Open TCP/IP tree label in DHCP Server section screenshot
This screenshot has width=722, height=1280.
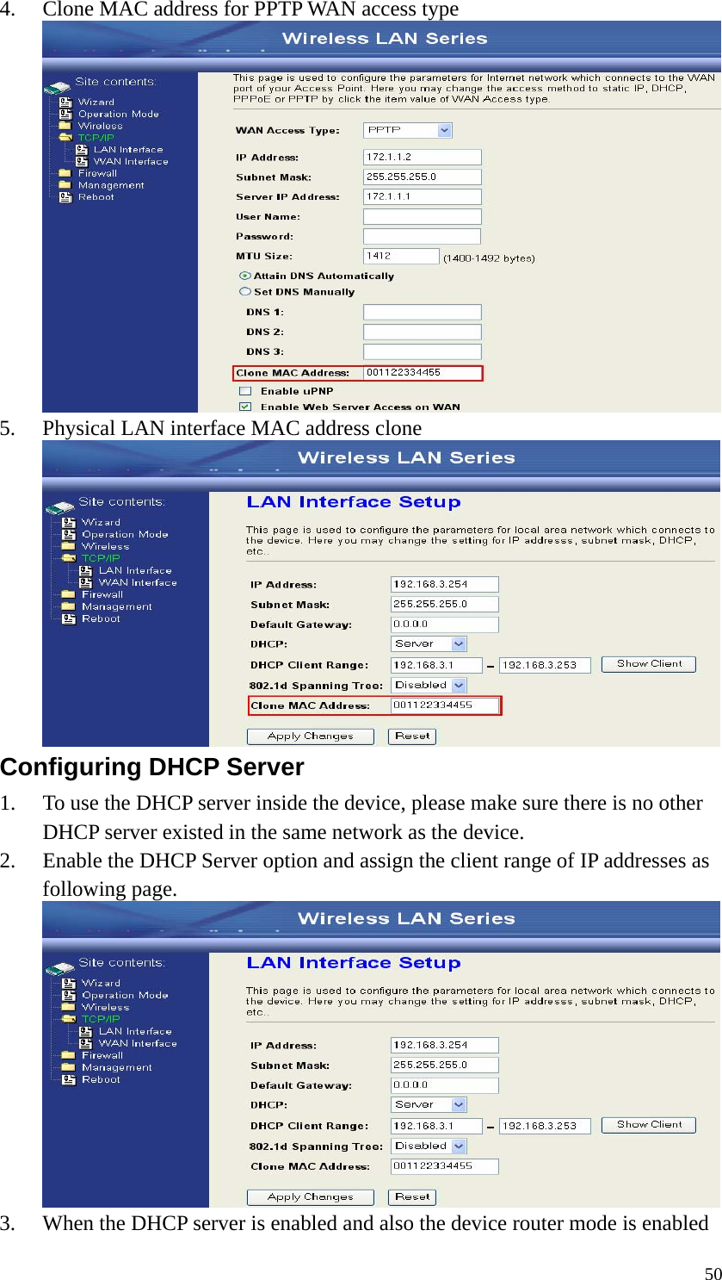101,1019
